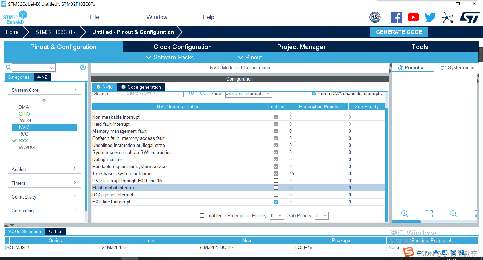Open the sidebar search combo box

pos(34,67)
